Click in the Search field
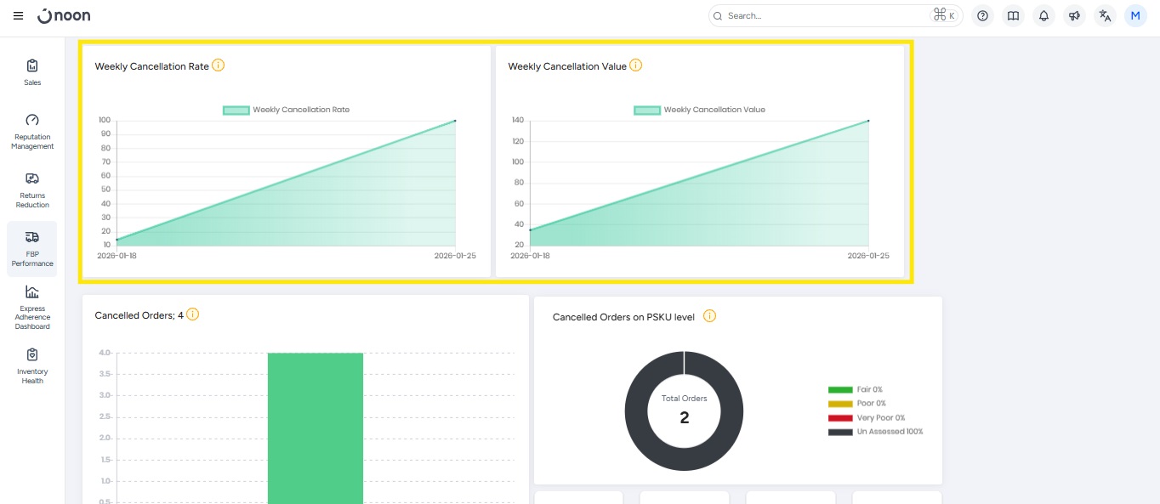 825,16
